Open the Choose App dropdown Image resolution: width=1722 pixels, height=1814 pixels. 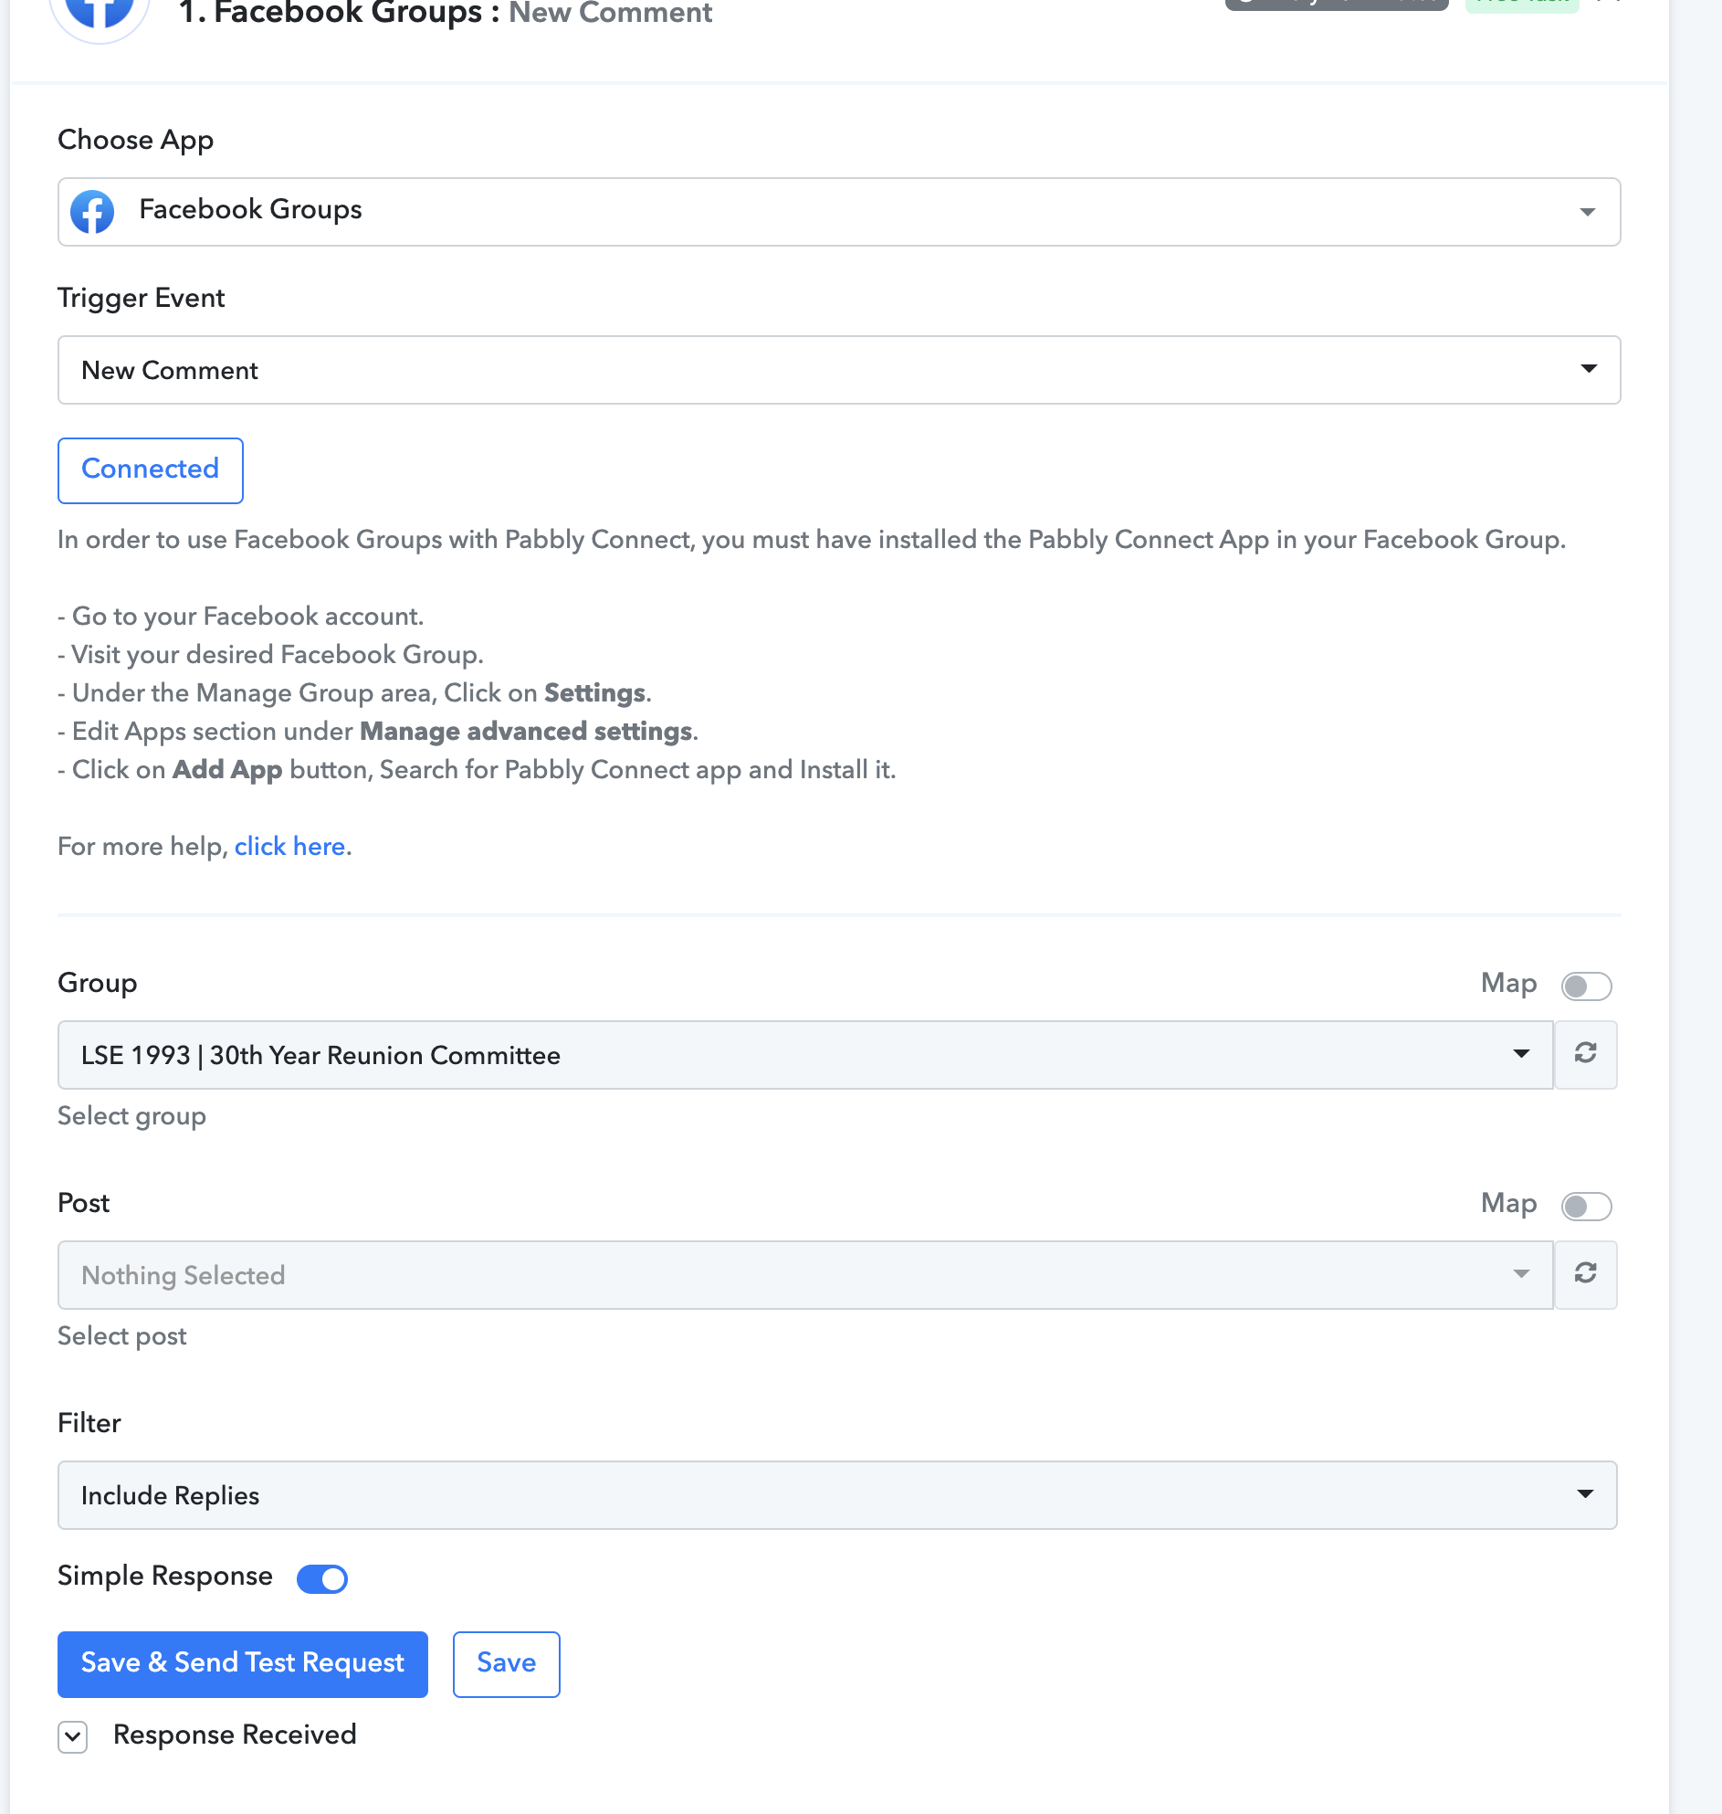click(x=839, y=211)
